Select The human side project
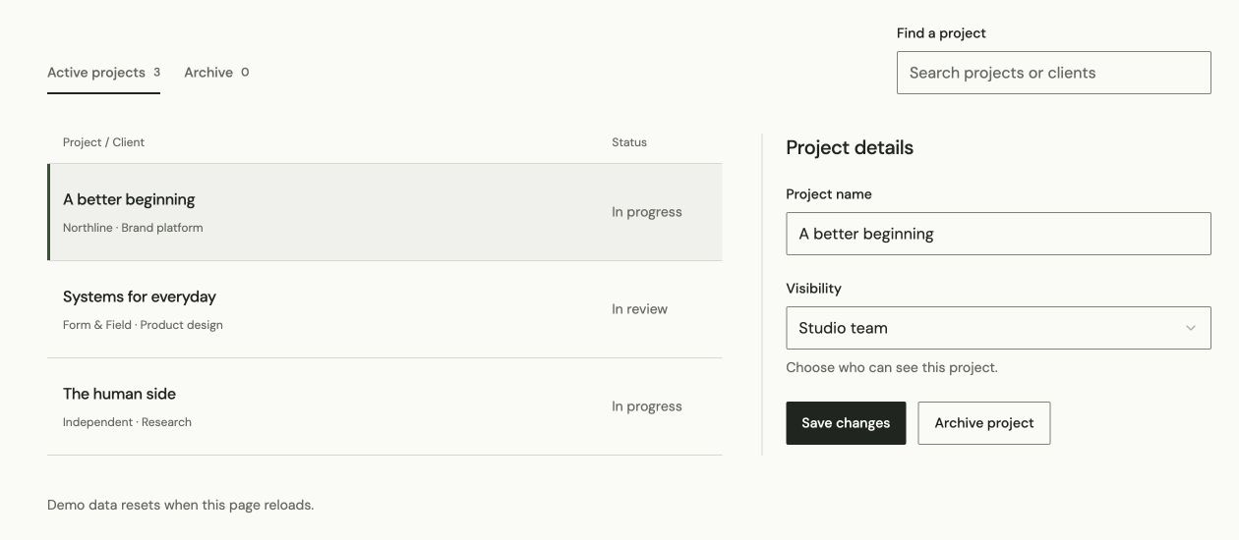Viewport: 1239px width, 540px height. (x=384, y=406)
